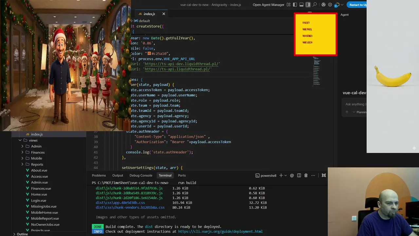Open the Planning mode dropdown
The height and width of the screenshot is (236, 419).
360,112
